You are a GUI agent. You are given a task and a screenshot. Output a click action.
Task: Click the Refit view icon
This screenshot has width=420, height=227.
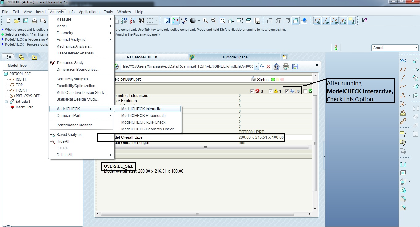(222, 21)
